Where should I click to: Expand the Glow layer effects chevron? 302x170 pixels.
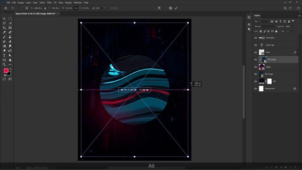click(x=298, y=52)
